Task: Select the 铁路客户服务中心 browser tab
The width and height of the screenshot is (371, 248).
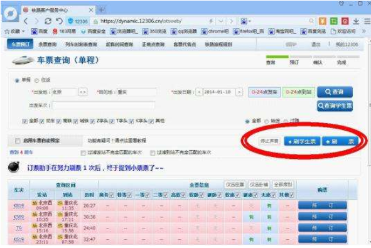Action: click(x=58, y=10)
